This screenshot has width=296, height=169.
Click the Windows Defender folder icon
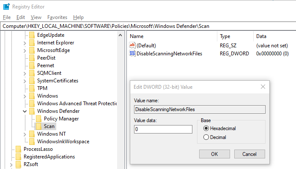(32, 111)
